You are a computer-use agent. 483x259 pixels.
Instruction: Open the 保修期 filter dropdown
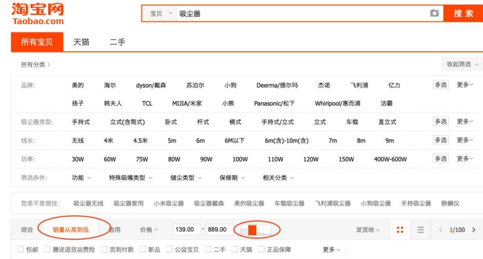pos(232,178)
